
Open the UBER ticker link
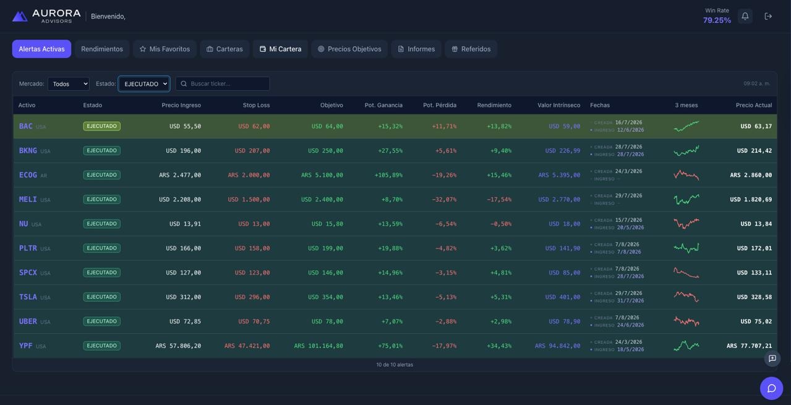coord(28,322)
